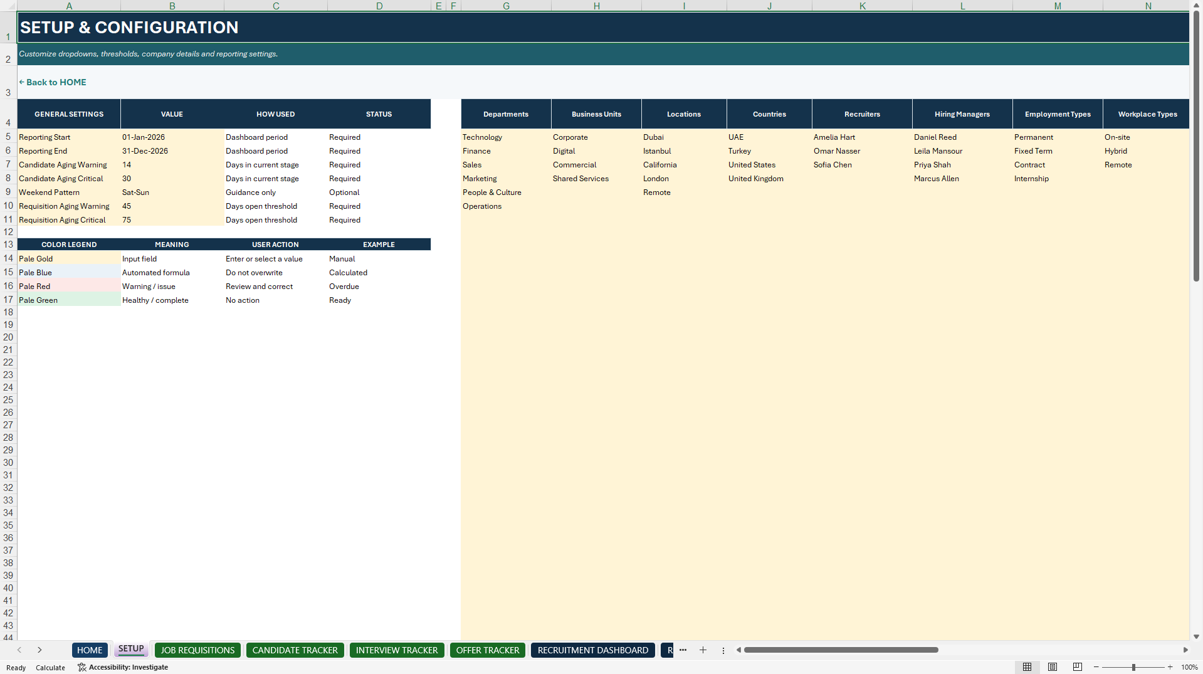Edit Candidate Aging Critical value 30
The image size is (1203, 674).
coord(172,179)
